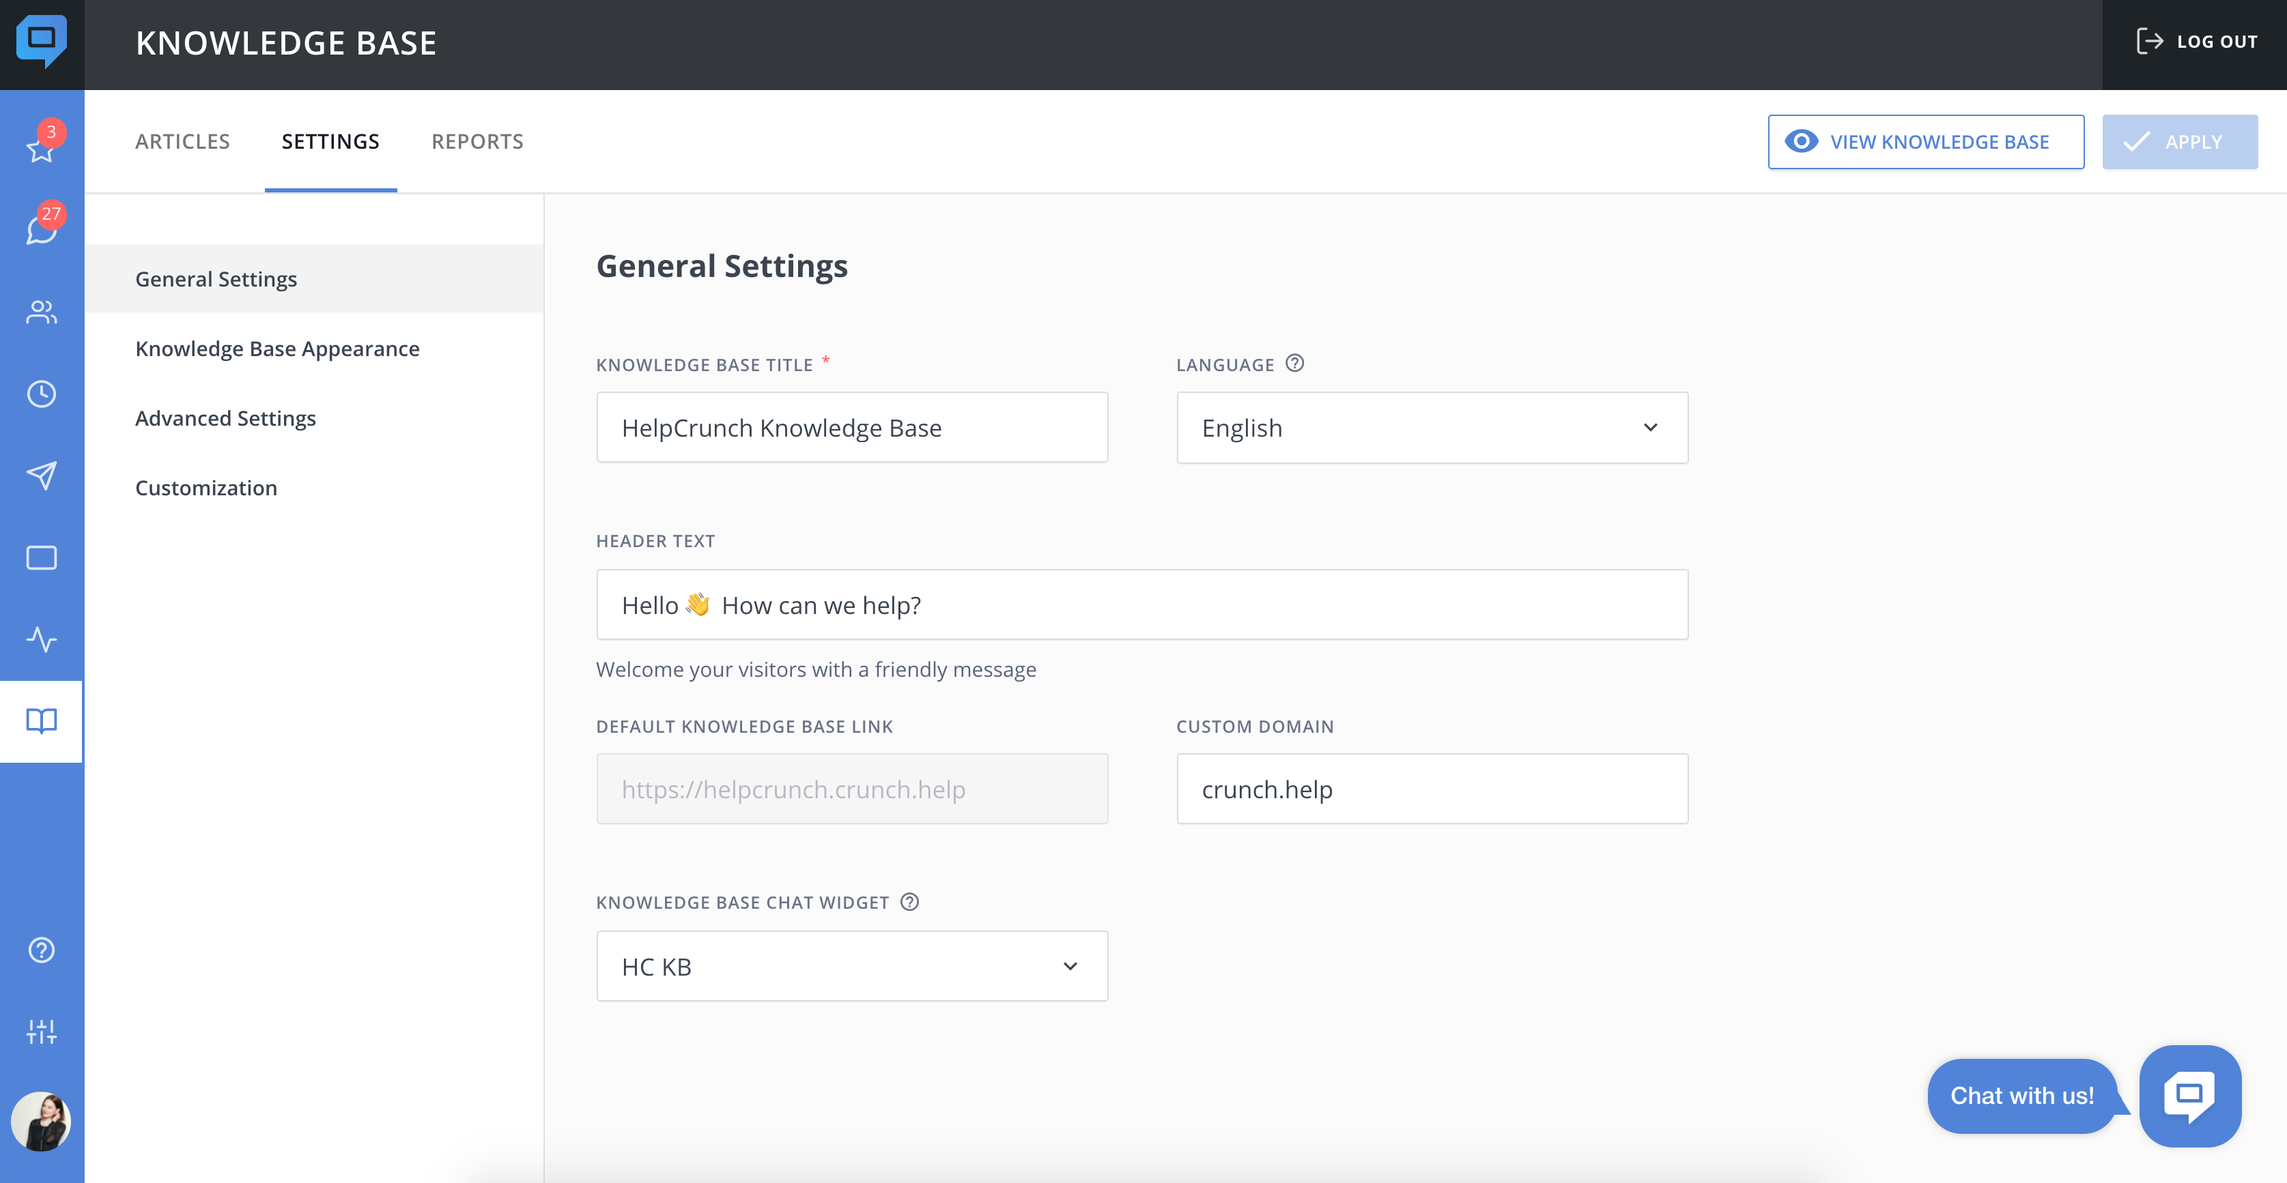Open the rectangle popups icon in sidebar
The width and height of the screenshot is (2287, 1183).
tap(42, 557)
